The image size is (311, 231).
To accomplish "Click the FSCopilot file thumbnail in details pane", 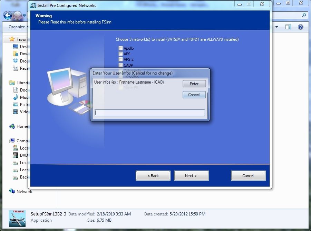I will point(17,218).
